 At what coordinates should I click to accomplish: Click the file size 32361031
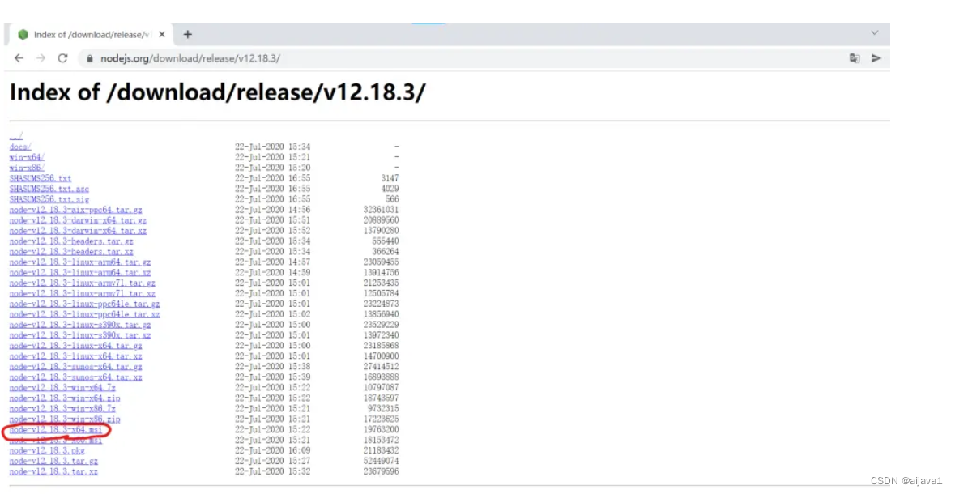pos(382,210)
